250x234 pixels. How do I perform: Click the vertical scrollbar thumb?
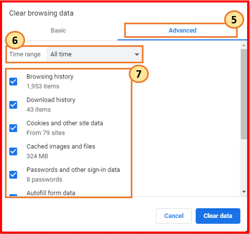(244, 95)
